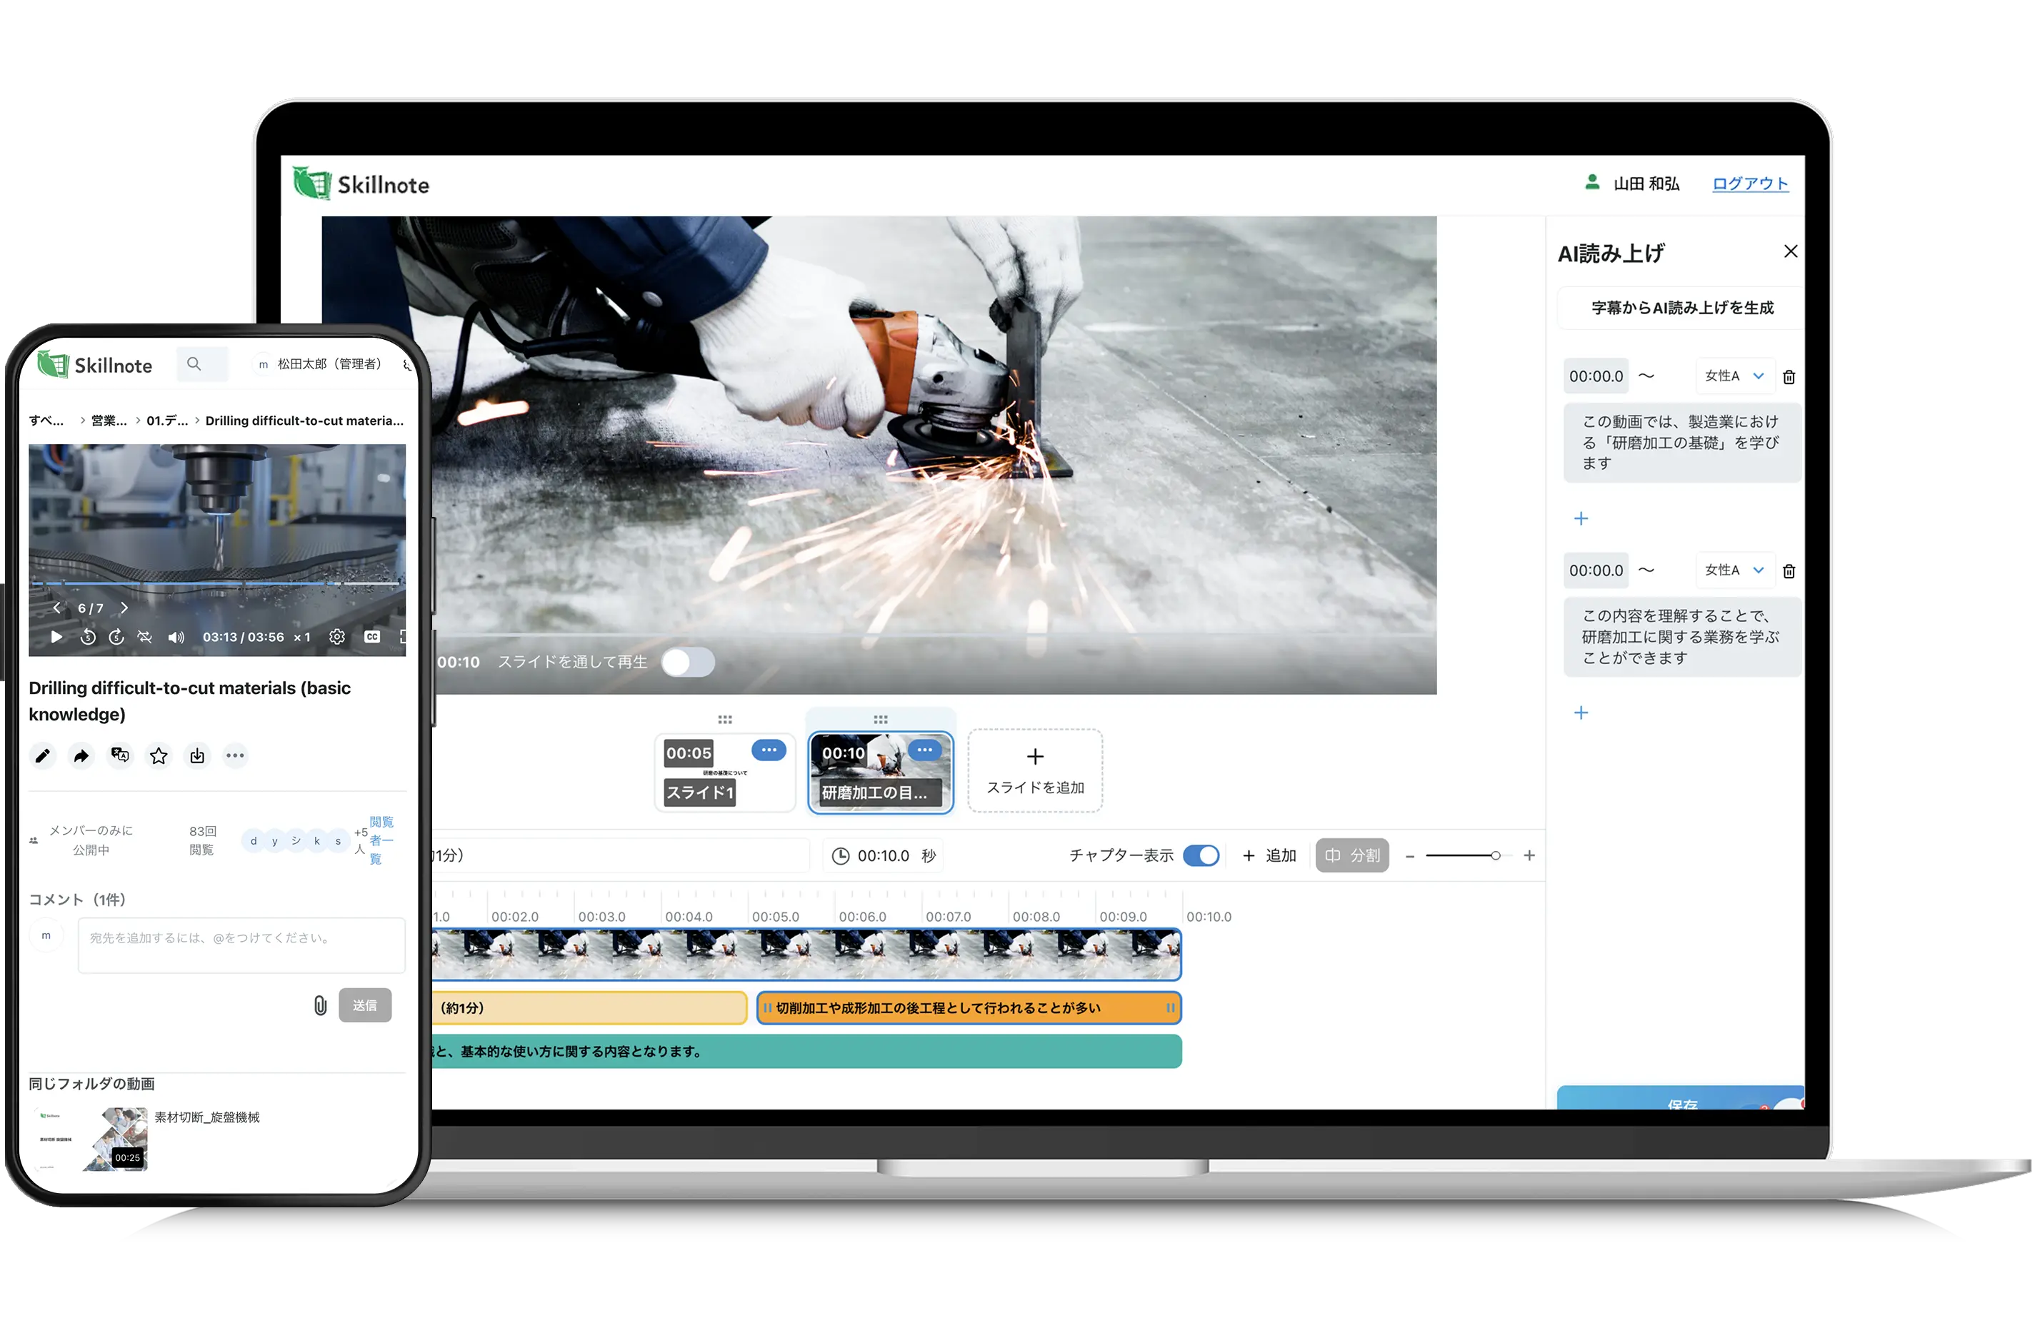Open the translate icon under the video title
The height and width of the screenshot is (1343, 2040).
[x=120, y=755]
